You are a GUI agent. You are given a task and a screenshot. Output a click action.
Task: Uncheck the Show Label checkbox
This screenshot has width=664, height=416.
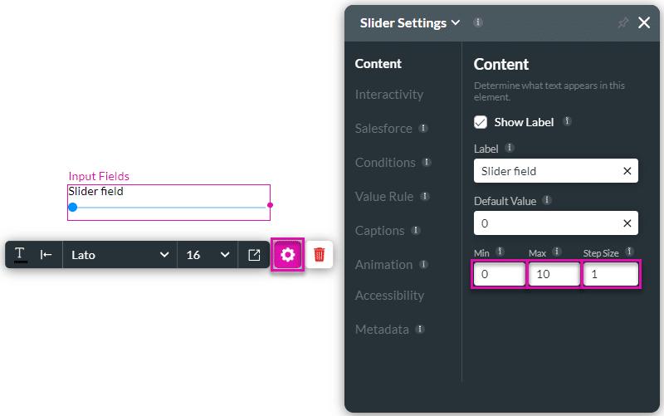(x=481, y=122)
